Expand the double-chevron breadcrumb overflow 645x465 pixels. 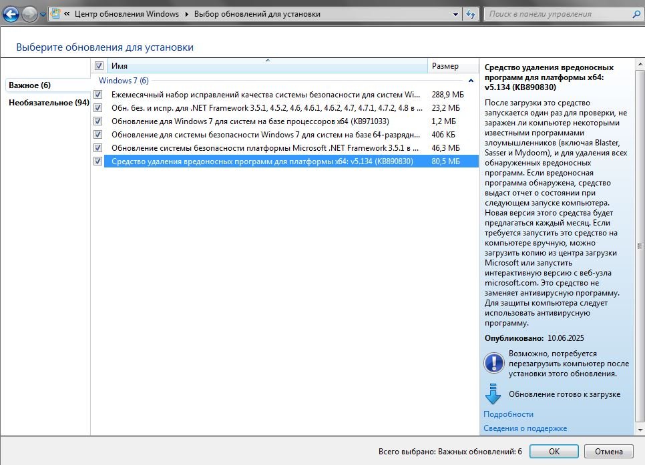67,14
